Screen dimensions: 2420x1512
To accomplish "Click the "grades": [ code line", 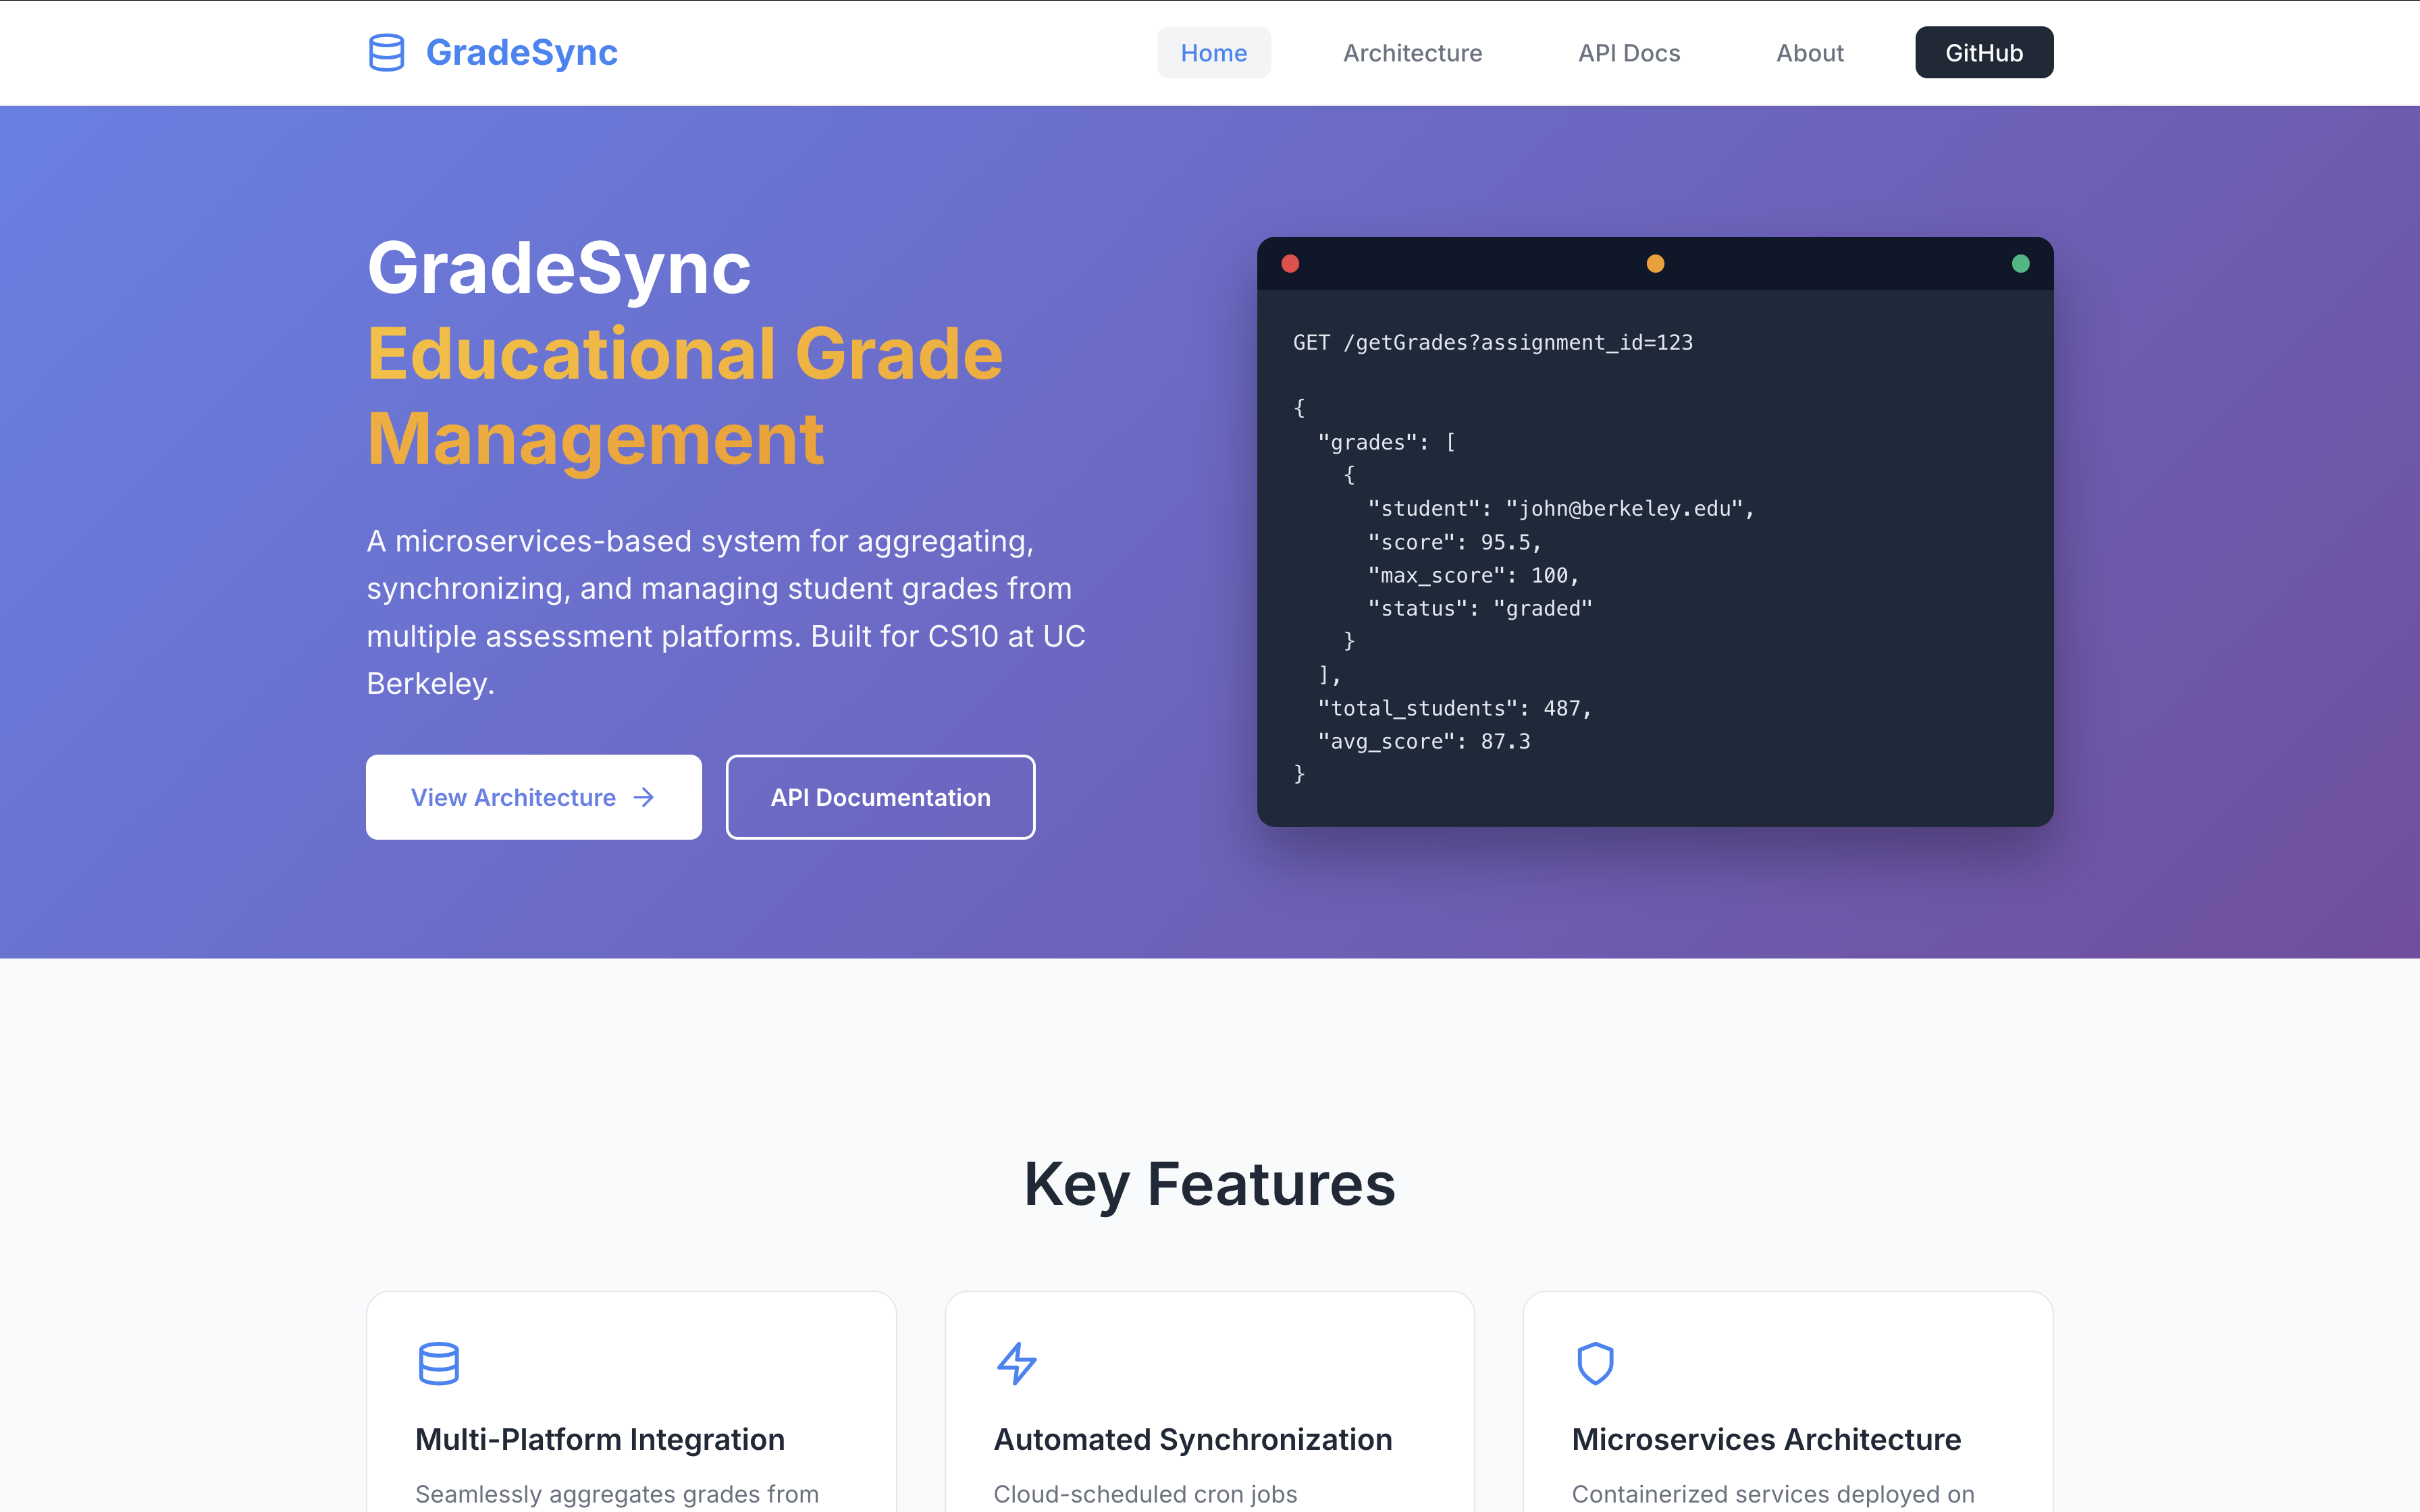I will click(x=1387, y=442).
